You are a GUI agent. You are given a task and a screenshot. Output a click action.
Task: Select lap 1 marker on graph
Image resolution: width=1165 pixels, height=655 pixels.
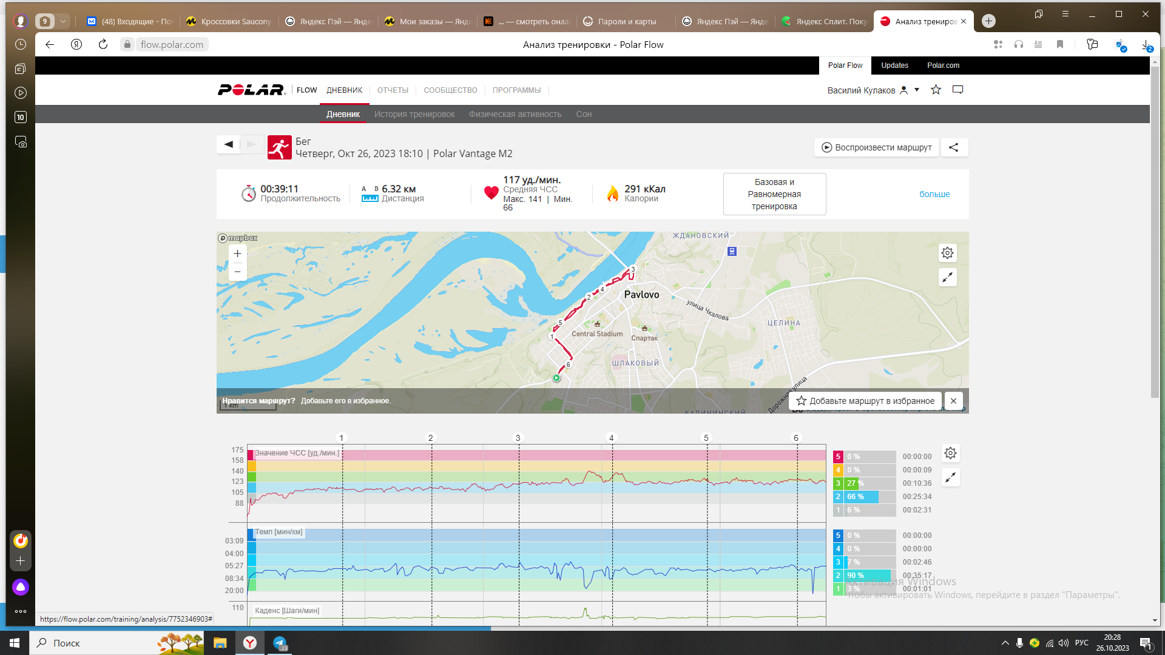[342, 438]
